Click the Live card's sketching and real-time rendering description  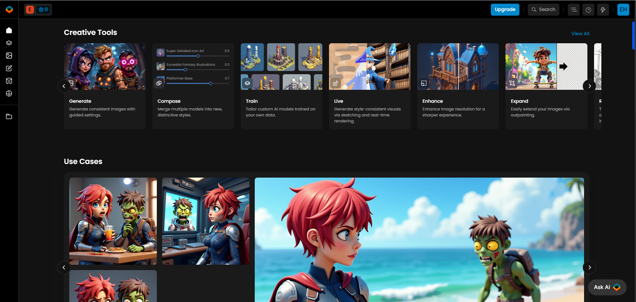(x=368, y=115)
